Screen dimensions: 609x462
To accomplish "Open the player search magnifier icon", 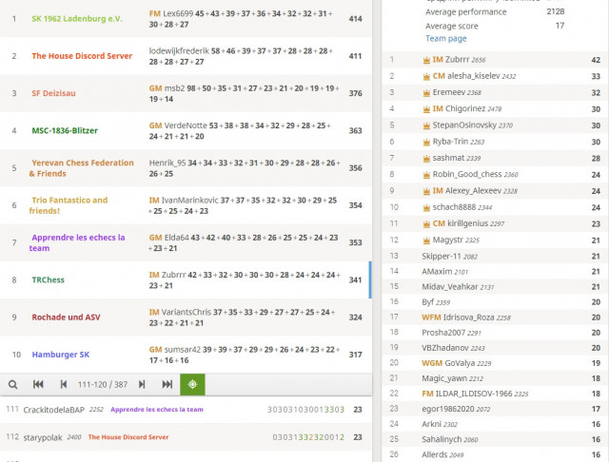I will (12, 384).
